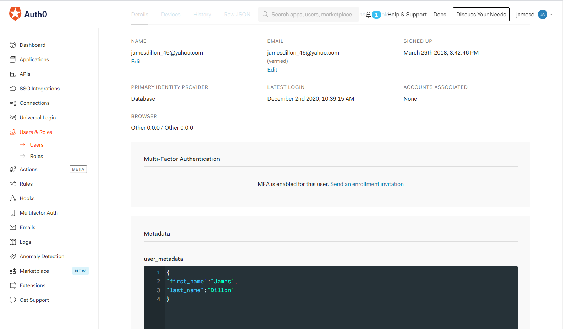
Task: Click the Connections share icon
Action: pyautogui.click(x=13, y=103)
